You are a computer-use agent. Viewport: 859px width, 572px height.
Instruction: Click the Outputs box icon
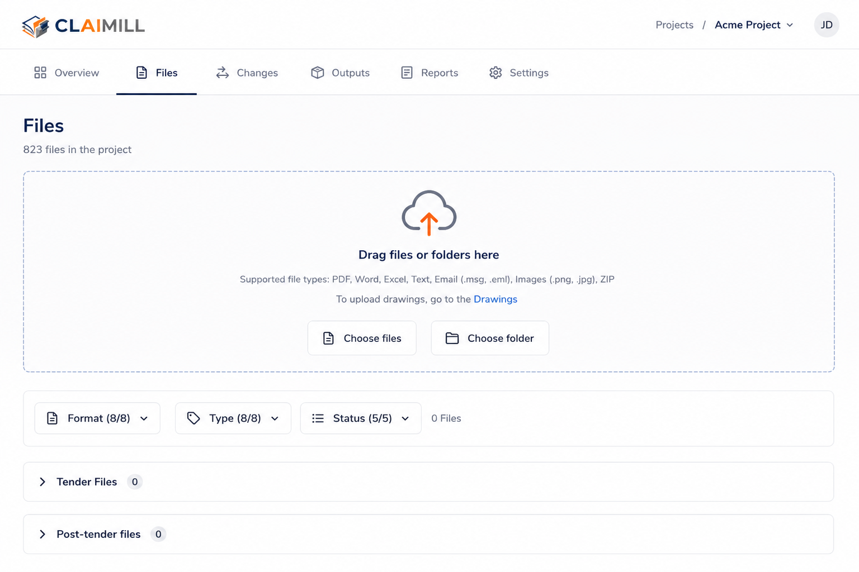click(x=318, y=73)
